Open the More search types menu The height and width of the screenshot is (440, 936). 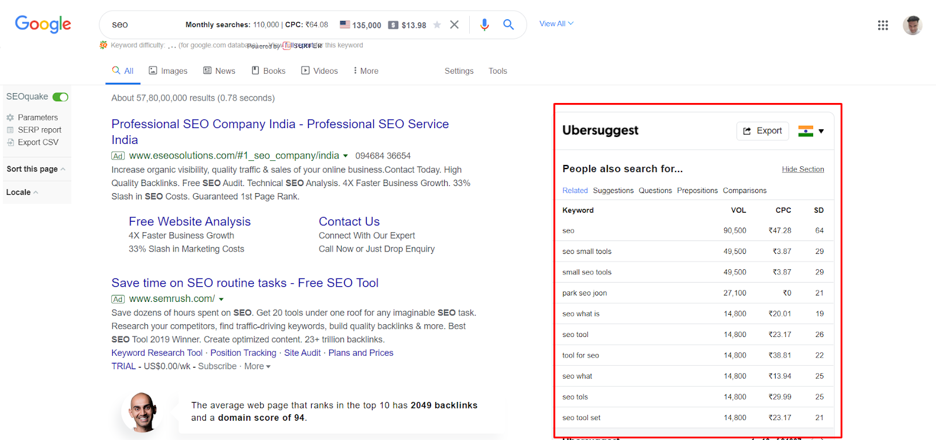coord(366,71)
